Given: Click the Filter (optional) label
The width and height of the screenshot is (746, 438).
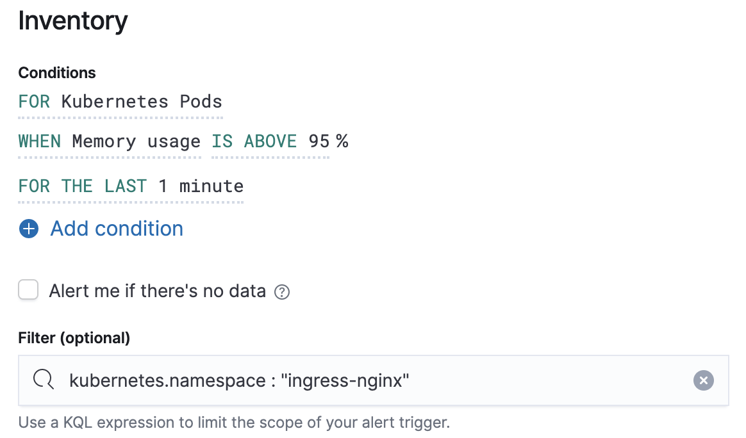Looking at the screenshot, I should (74, 337).
